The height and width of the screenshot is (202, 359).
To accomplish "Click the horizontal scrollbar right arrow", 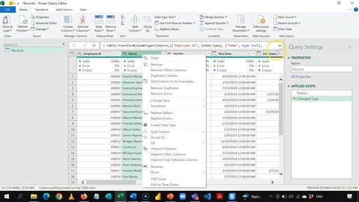I will 273,182.
